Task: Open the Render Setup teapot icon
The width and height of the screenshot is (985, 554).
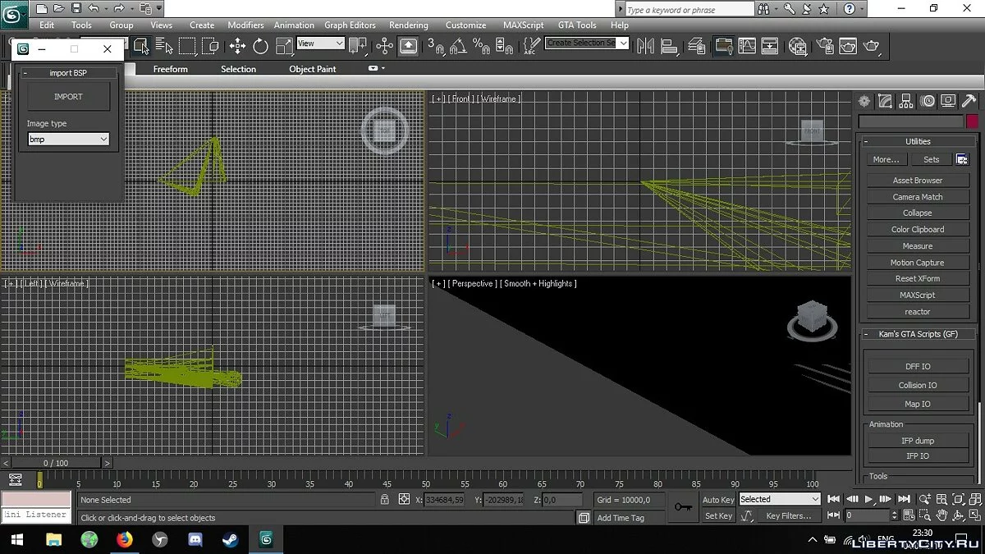Action: 825,46
